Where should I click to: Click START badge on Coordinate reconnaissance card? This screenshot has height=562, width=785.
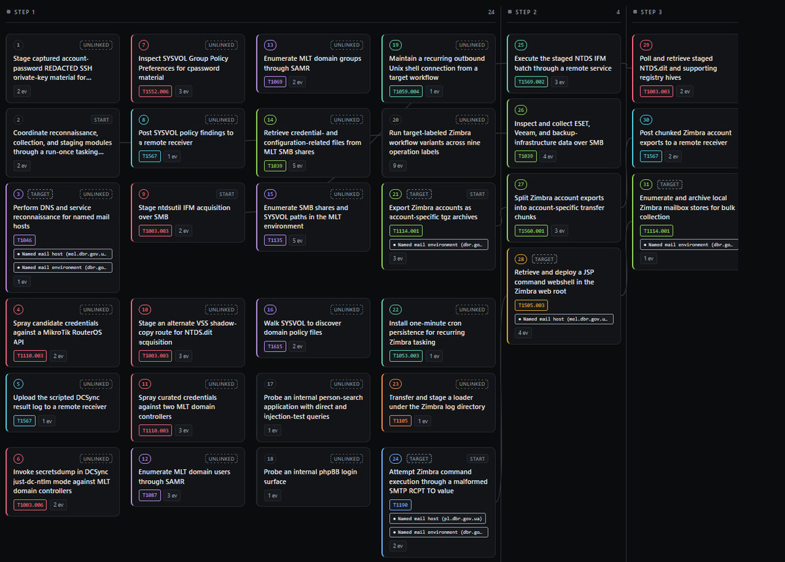[102, 120]
